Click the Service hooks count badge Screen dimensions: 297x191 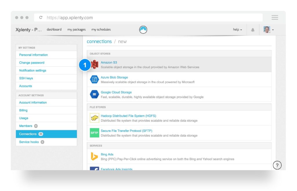42,142
